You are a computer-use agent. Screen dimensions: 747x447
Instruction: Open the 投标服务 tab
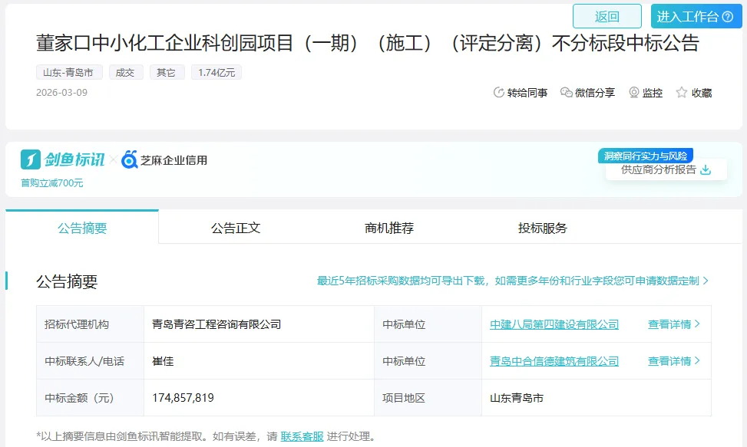(x=543, y=228)
